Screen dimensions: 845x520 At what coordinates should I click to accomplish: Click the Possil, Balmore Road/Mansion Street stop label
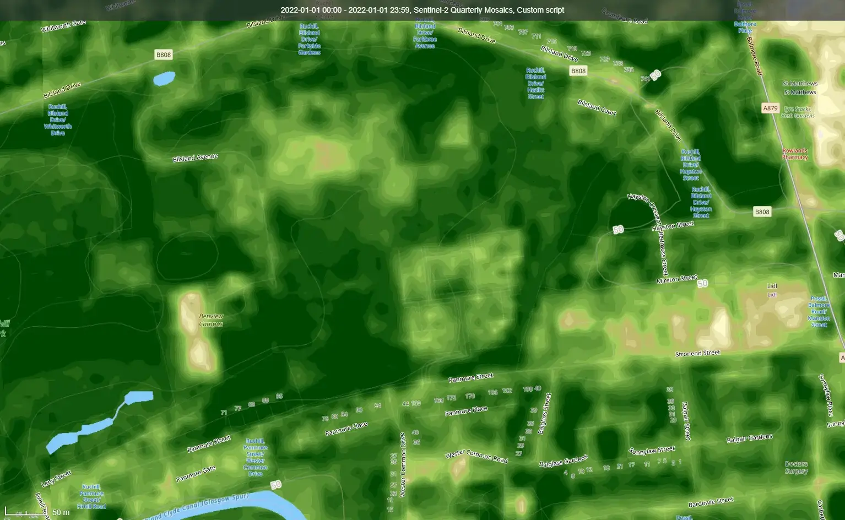pyautogui.click(x=819, y=312)
